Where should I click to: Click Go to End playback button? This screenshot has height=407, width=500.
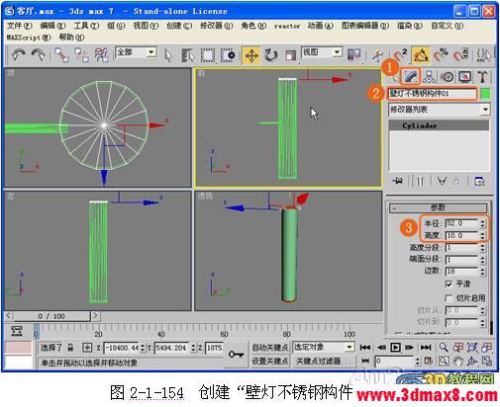[426, 347]
